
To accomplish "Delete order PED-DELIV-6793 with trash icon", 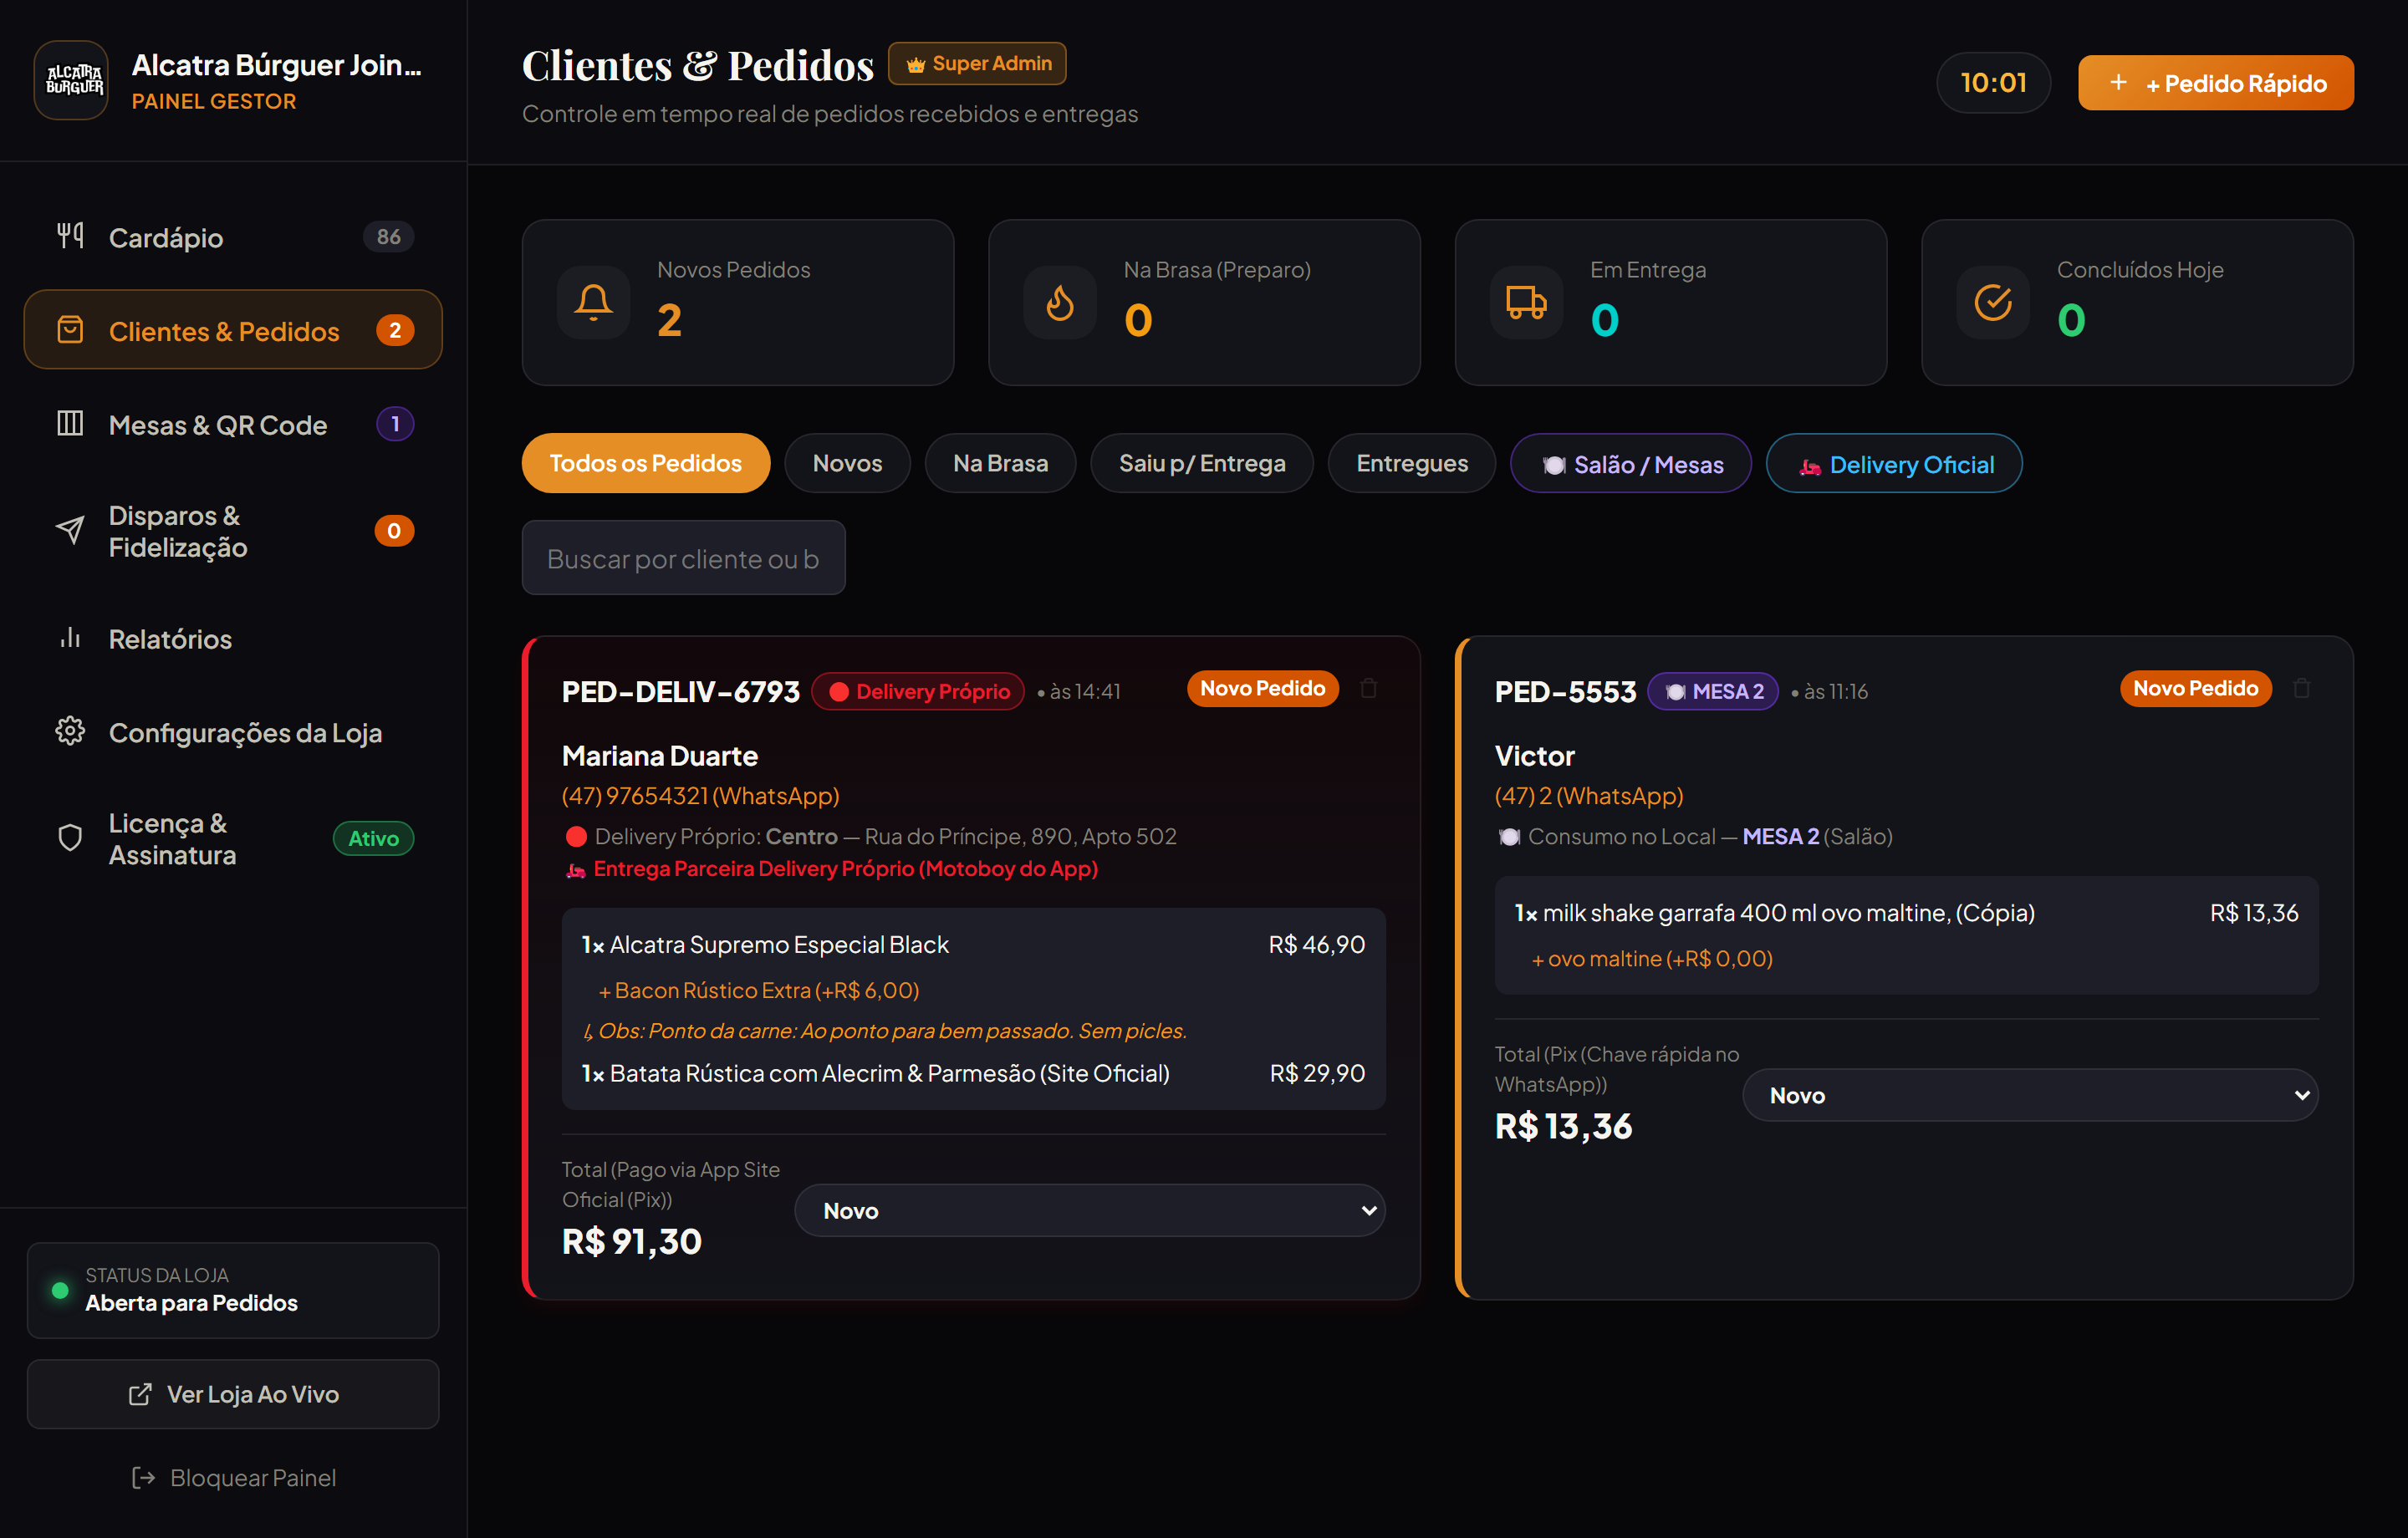I will tap(1369, 688).
